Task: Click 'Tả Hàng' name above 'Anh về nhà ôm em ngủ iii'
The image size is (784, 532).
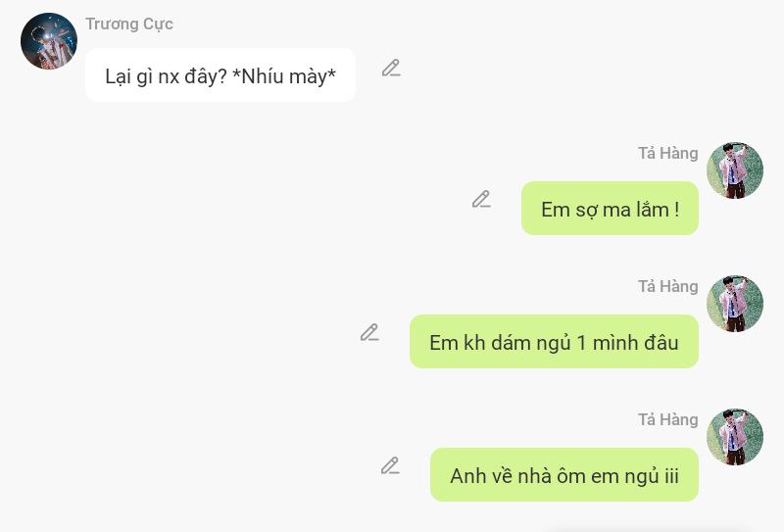Action: coord(667,419)
